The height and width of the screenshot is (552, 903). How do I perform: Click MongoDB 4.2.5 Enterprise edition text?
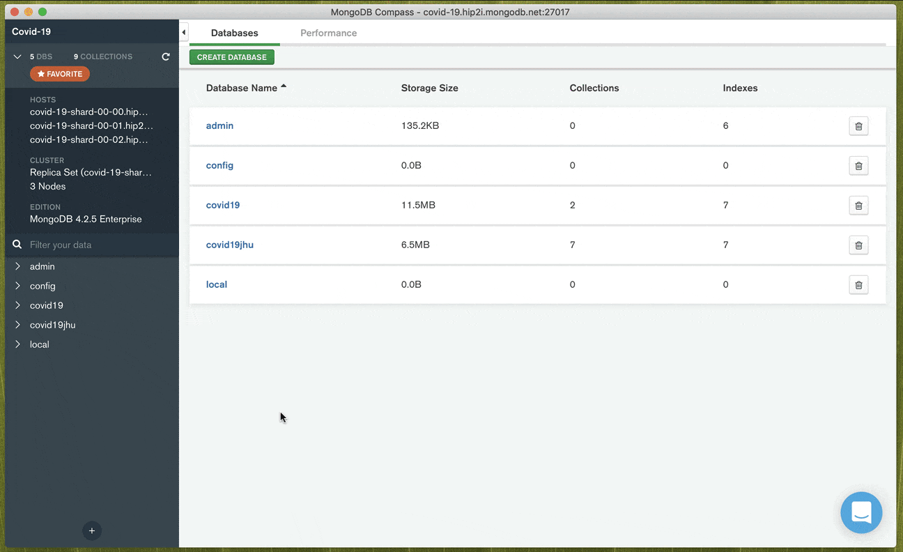86,219
